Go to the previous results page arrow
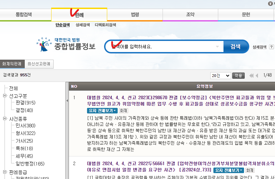Screen dimensions: 275x179 pos(257,75)
